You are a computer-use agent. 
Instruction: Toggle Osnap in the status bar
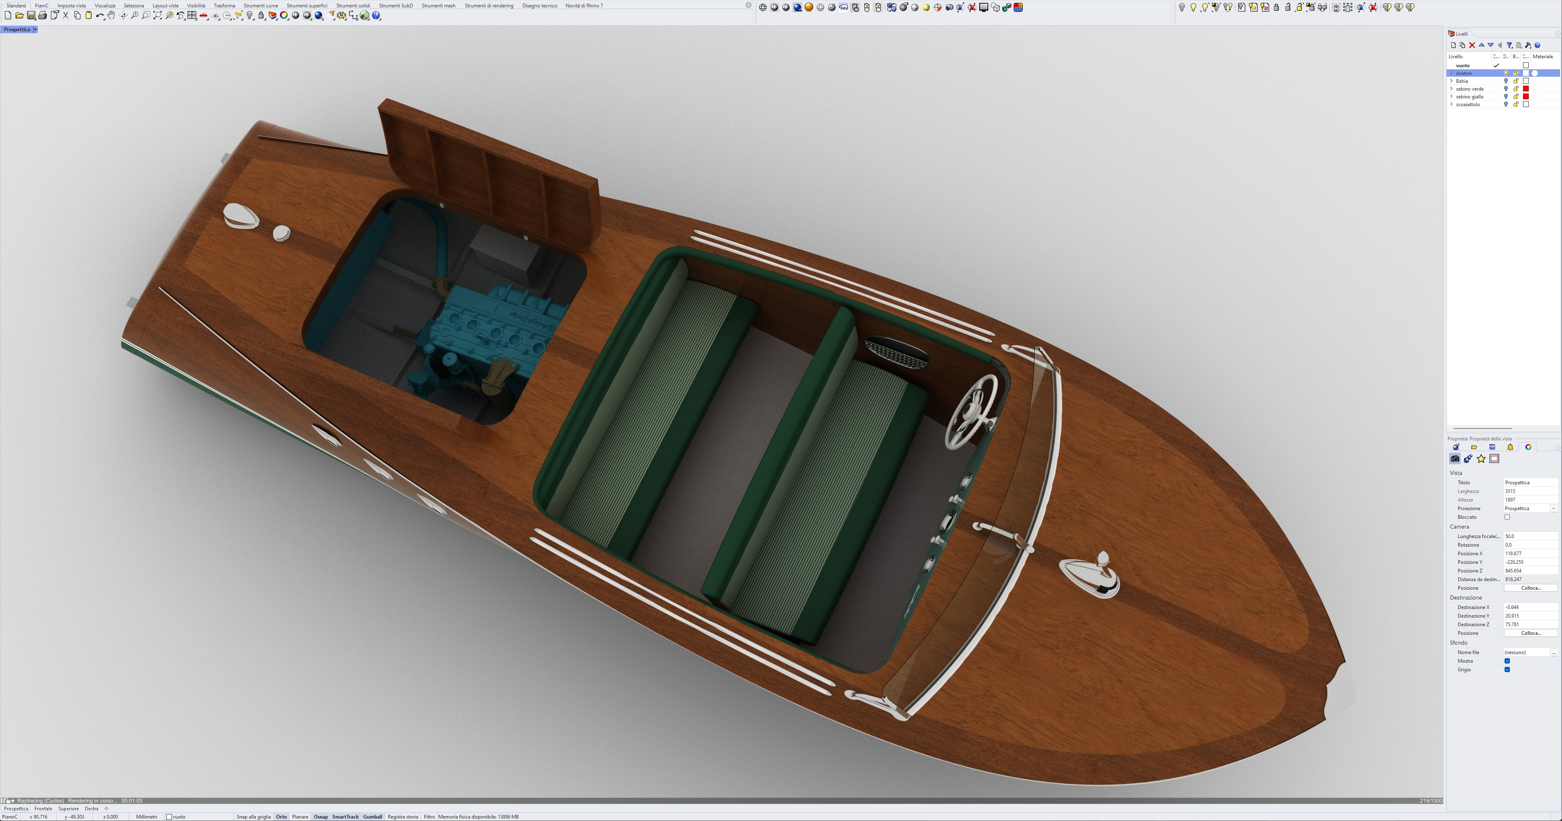[x=320, y=817]
